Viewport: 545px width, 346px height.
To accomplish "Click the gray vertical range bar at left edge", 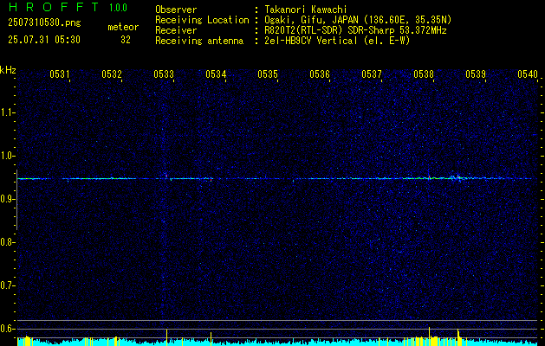I will point(16,200).
